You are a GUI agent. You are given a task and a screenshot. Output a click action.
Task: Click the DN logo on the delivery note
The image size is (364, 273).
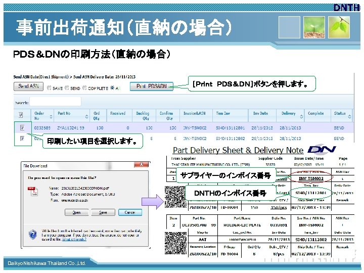pos(322,150)
